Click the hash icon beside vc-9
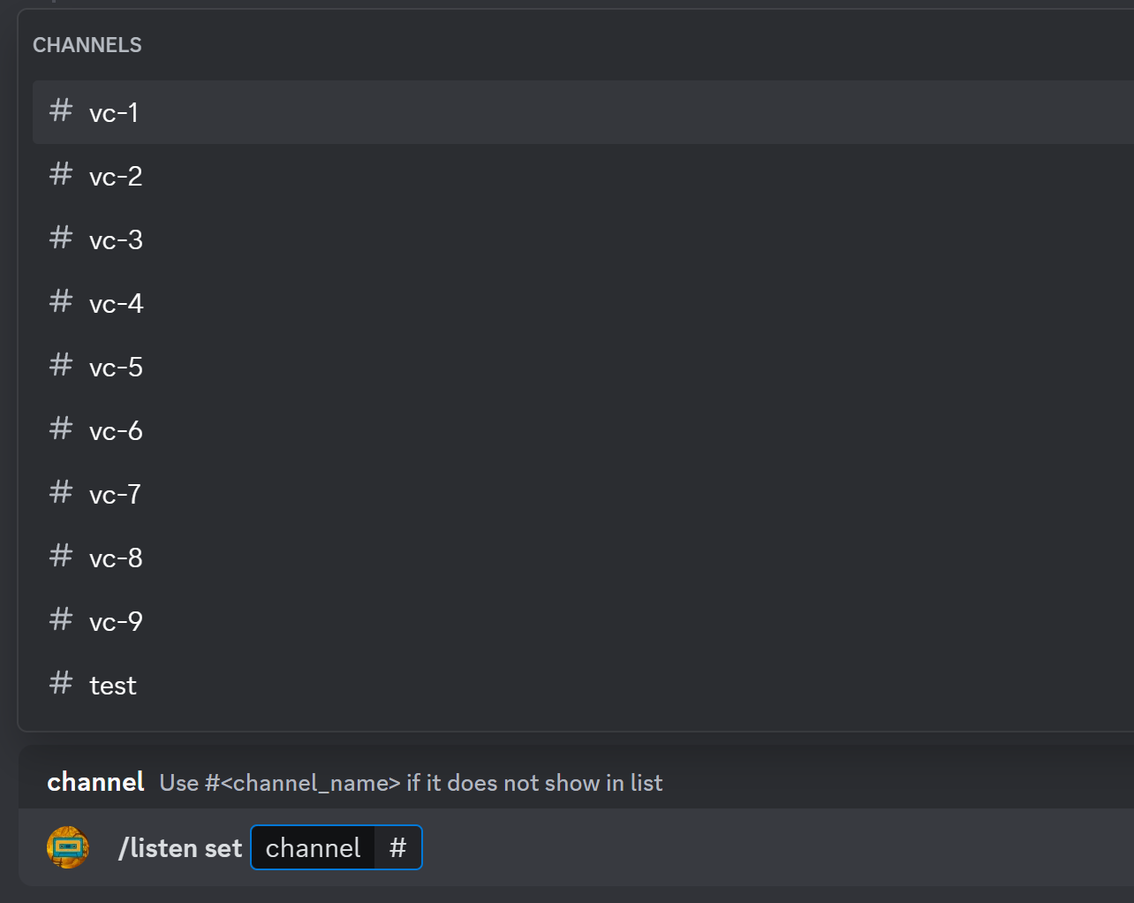1134x903 pixels. pyautogui.click(x=61, y=620)
